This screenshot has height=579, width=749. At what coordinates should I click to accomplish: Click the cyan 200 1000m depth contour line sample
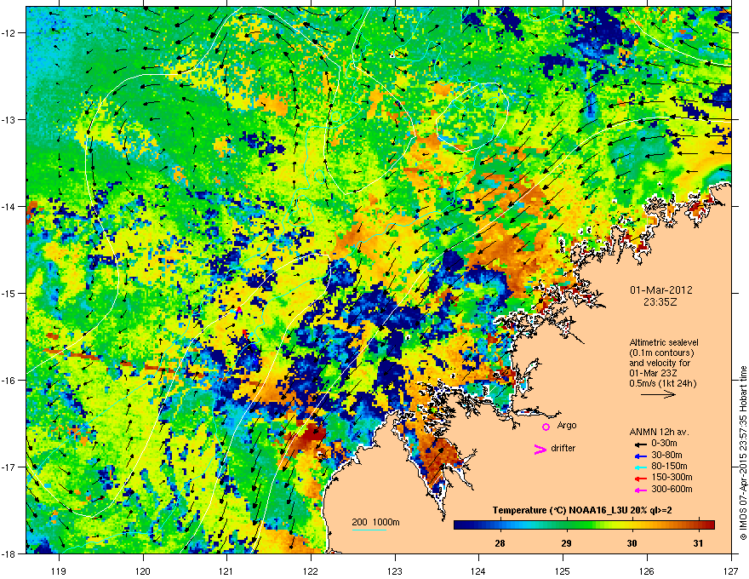[x=369, y=530]
